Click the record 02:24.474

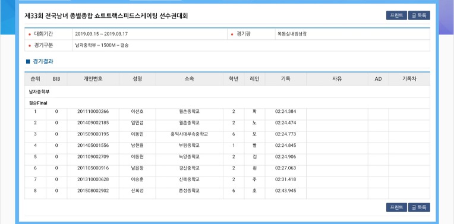[x=285, y=123]
